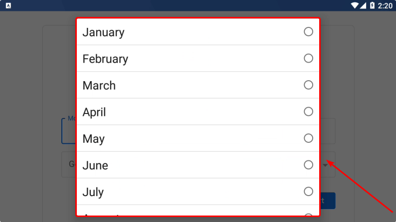Select the February radio button

[308, 58]
